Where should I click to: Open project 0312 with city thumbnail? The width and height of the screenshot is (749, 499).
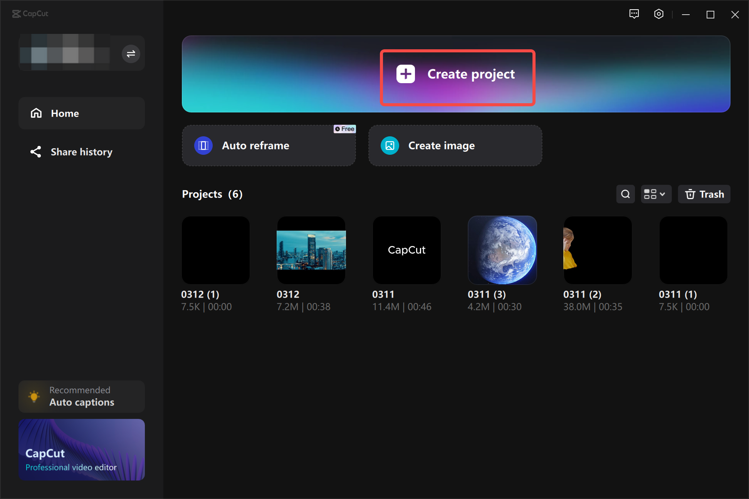click(x=311, y=250)
